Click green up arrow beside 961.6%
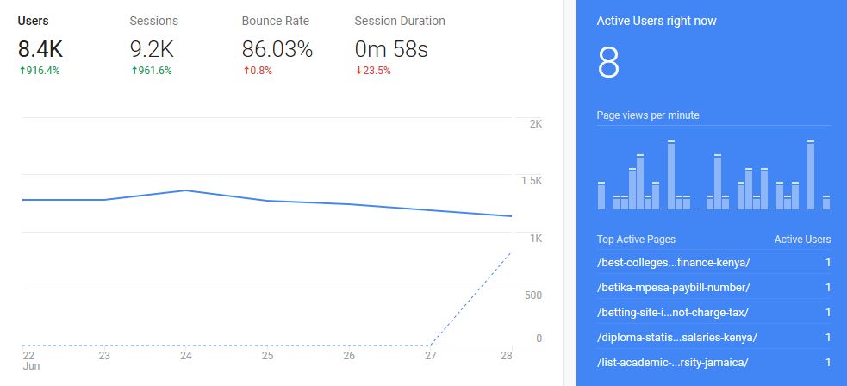Image resolution: width=847 pixels, height=386 pixels. tap(133, 71)
